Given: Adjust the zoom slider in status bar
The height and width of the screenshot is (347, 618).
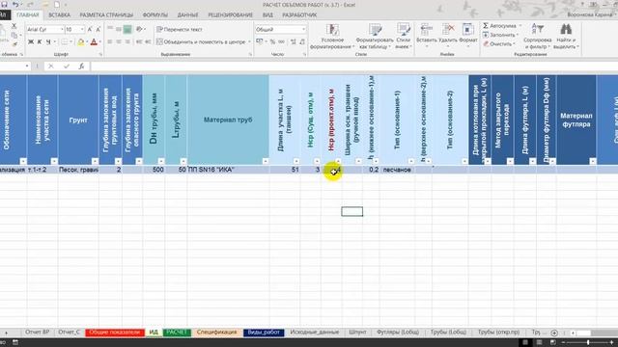Looking at the screenshot, I should point(588,343).
